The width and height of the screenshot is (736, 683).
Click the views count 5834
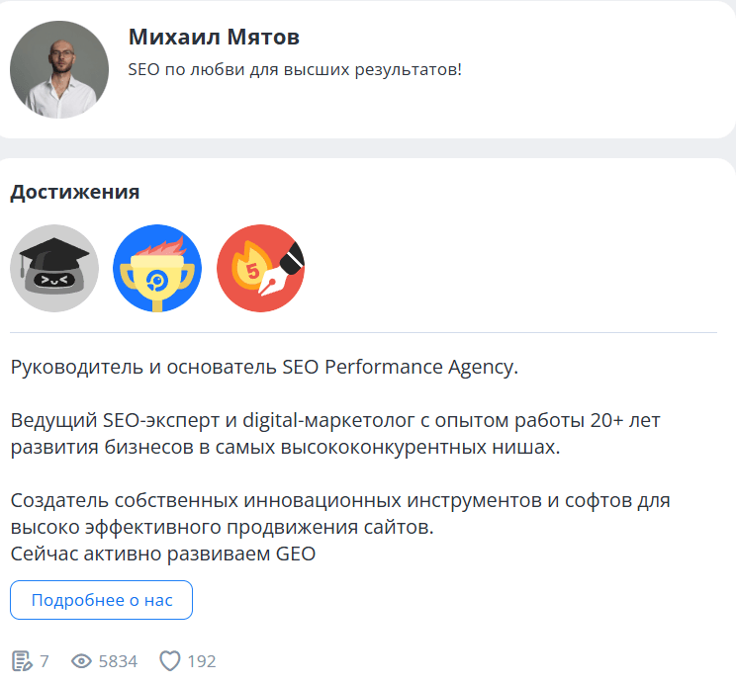(118, 661)
